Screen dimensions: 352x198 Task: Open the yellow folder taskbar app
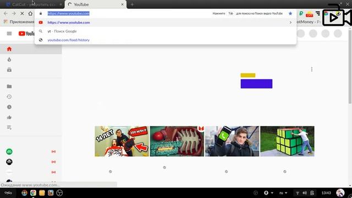(x=42, y=193)
